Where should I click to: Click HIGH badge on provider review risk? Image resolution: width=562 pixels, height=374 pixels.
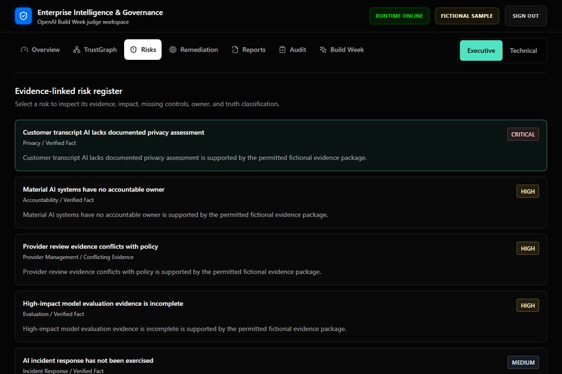click(x=528, y=249)
